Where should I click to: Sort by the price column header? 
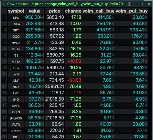(x=54, y=11)
